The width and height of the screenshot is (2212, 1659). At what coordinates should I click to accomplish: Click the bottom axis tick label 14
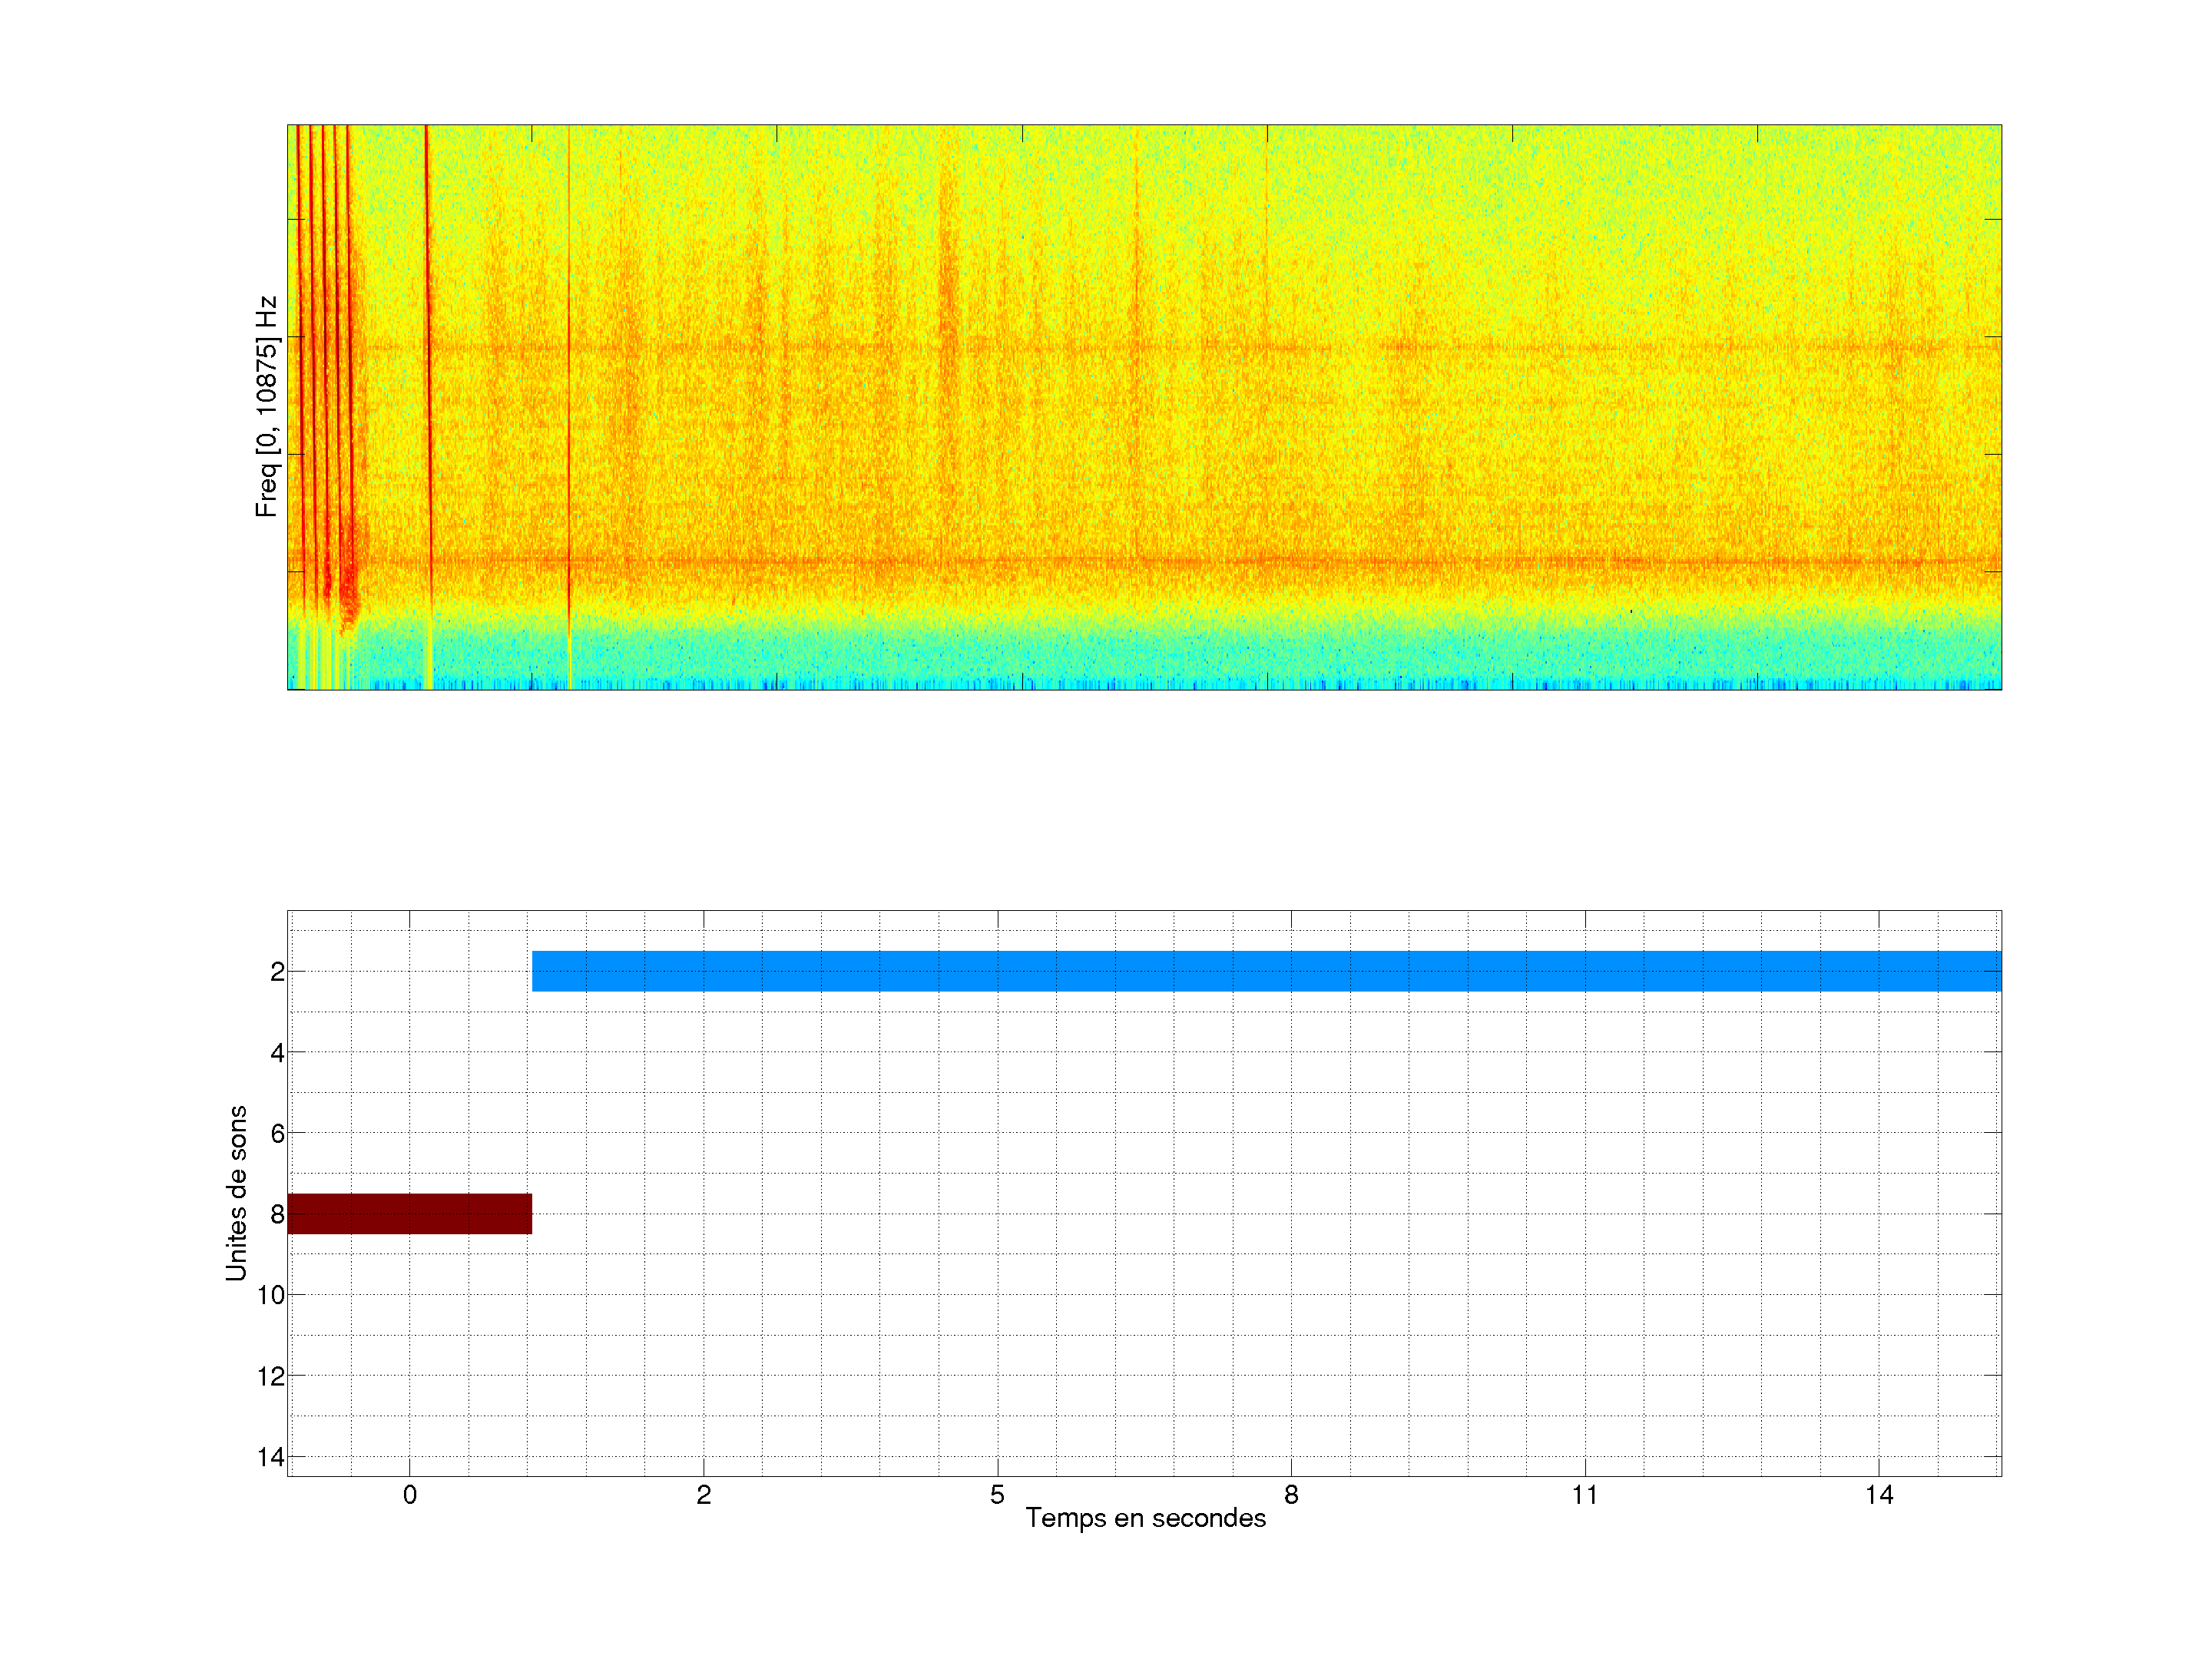tap(1879, 1495)
